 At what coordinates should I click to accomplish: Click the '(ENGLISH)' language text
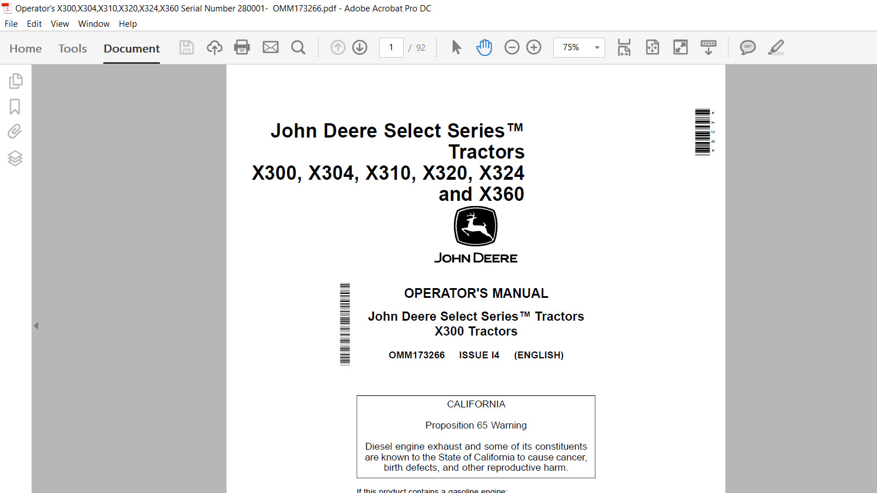click(539, 355)
